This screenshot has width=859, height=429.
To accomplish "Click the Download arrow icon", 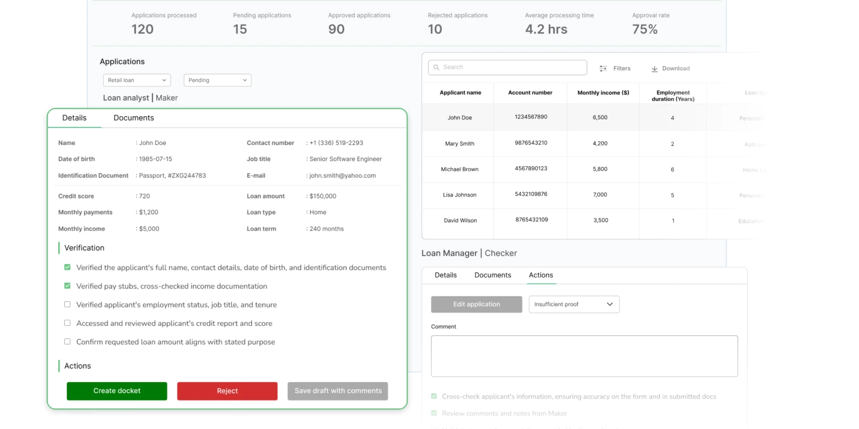I will [654, 69].
